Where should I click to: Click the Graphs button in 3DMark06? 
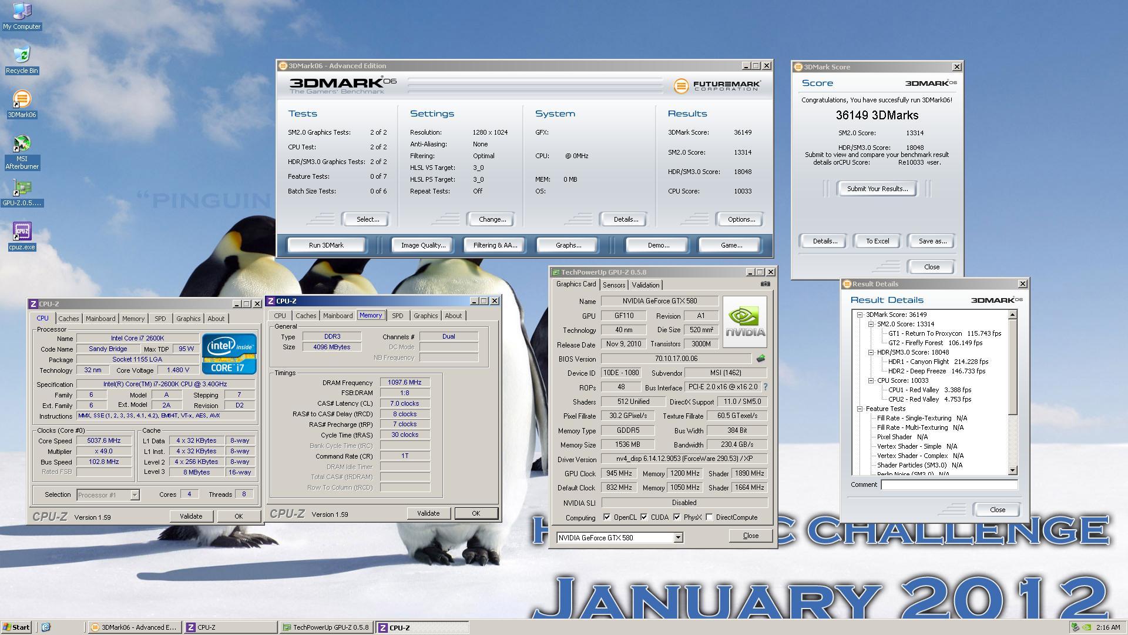568,245
